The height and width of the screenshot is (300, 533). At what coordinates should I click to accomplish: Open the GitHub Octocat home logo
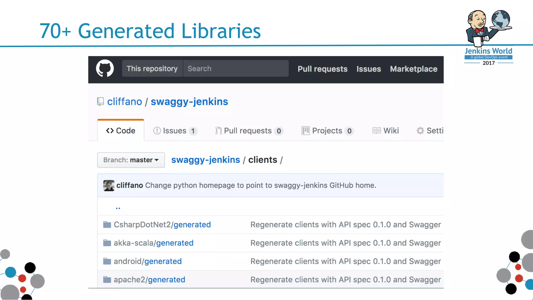point(105,68)
